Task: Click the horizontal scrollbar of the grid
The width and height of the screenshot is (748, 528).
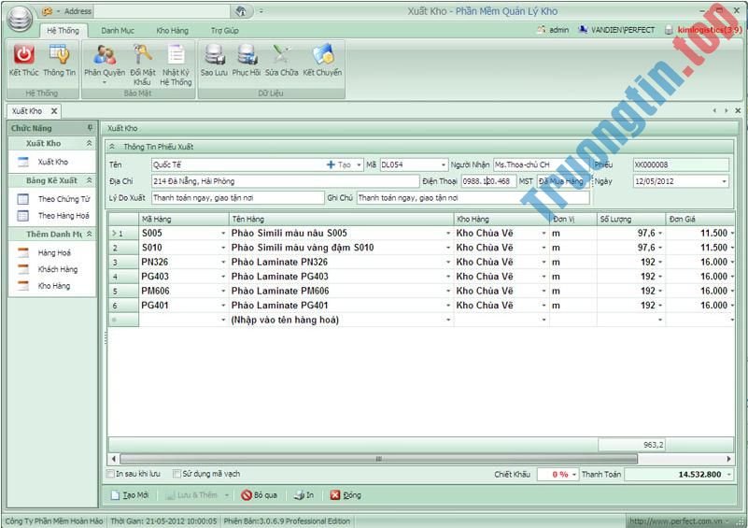Action: point(420,459)
